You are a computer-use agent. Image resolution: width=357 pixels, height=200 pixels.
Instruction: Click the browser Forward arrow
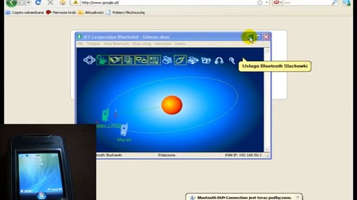click(x=22, y=2)
